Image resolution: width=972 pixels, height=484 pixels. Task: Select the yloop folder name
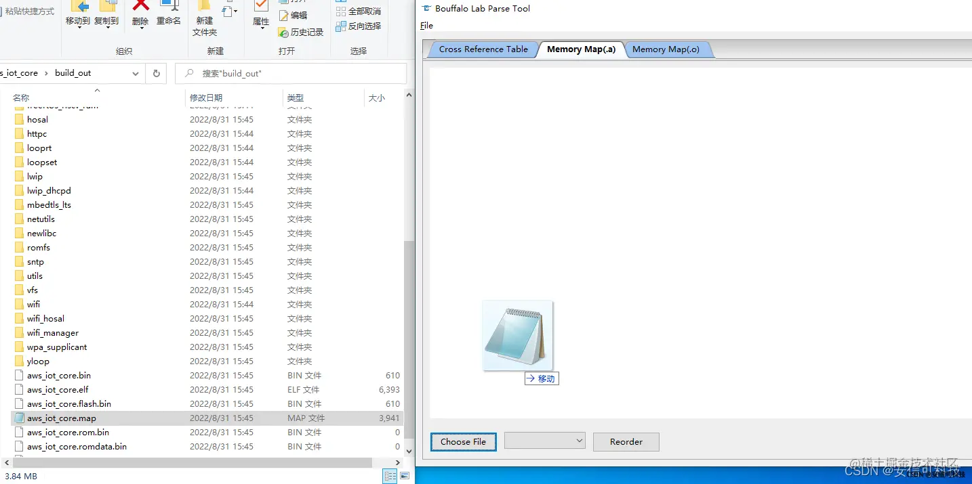point(38,361)
